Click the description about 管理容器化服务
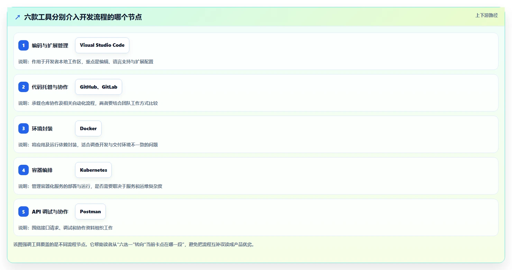Viewport: 512px width, 270px height. tap(90, 186)
